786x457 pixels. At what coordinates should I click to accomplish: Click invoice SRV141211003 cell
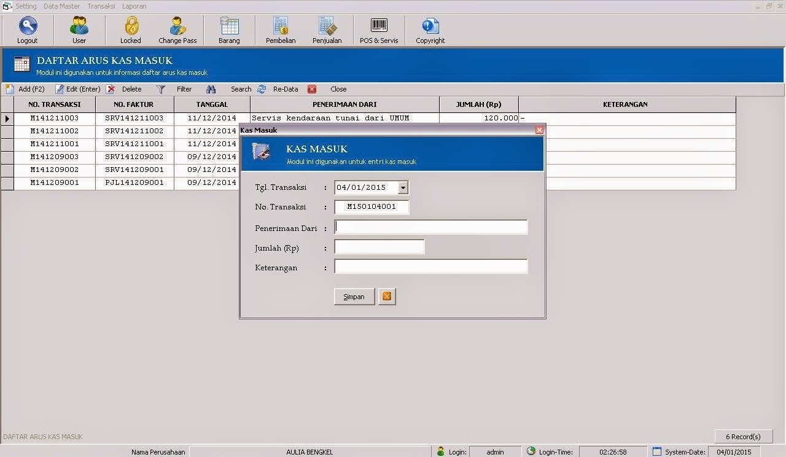(134, 119)
